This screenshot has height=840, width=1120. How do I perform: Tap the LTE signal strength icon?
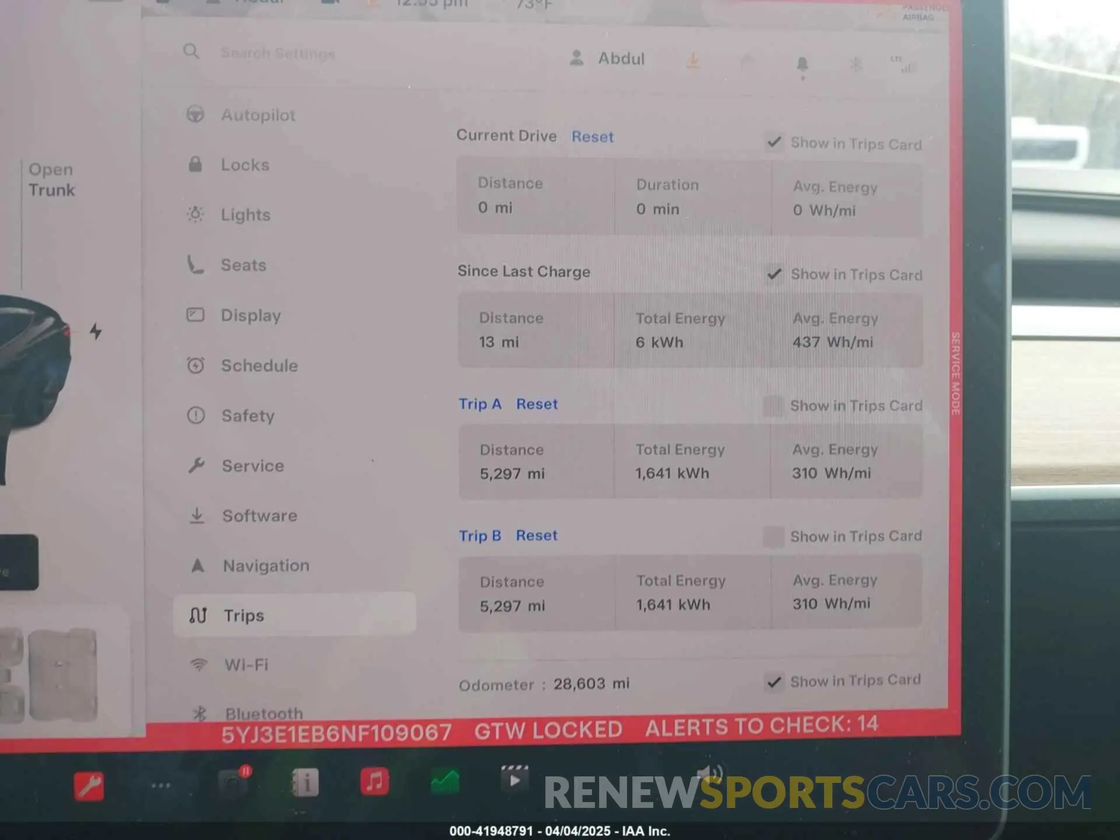pos(902,65)
